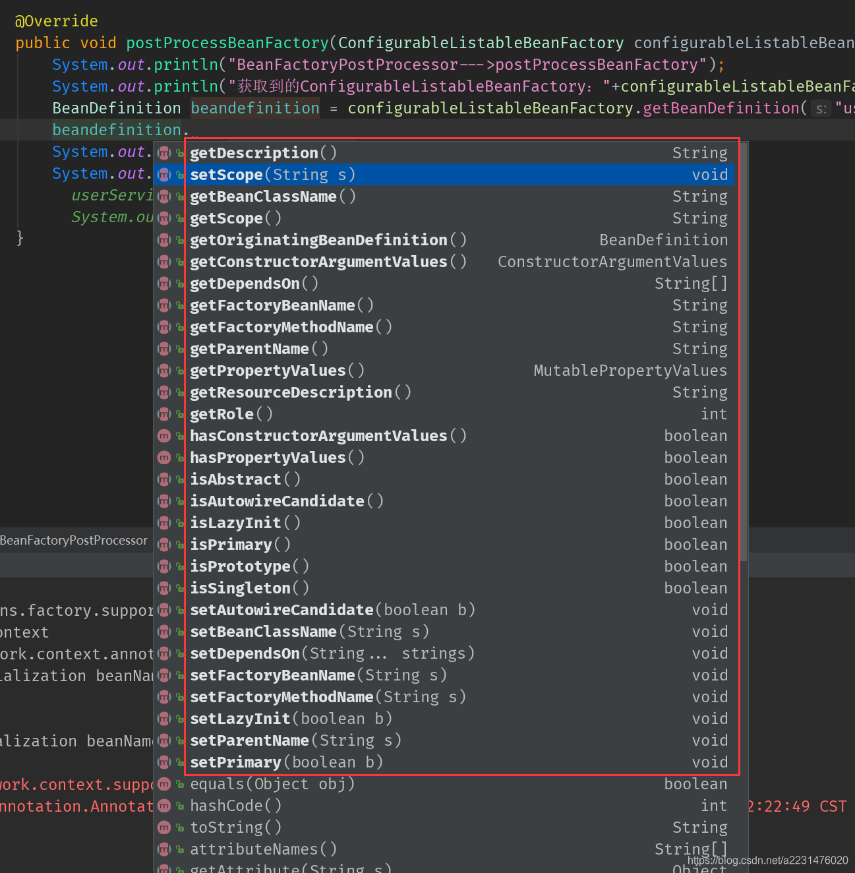Screen dimensions: 855x873
Task: Click method icon beside setScope
Action: click(x=164, y=175)
